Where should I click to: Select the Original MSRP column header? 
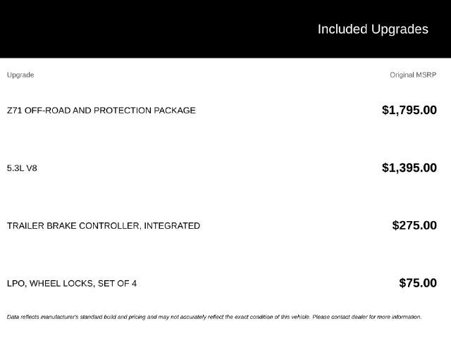coord(413,75)
